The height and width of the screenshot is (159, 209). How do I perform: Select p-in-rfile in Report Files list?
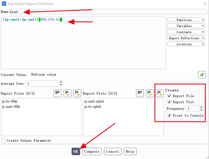10,102
